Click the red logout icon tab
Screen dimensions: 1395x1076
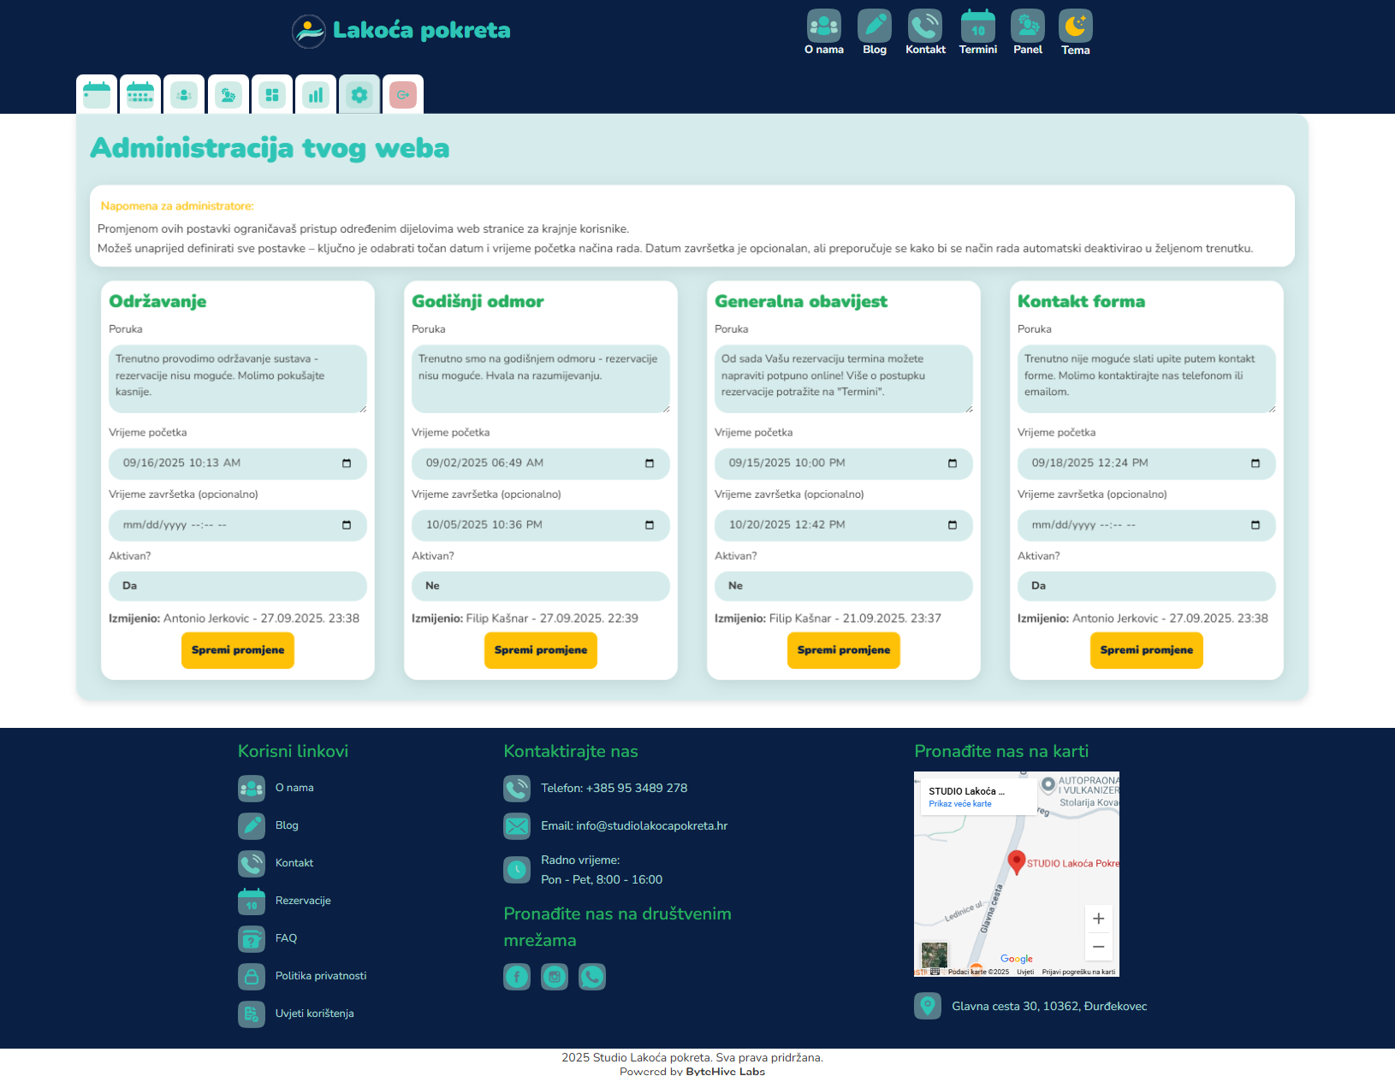[x=403, y=95]
